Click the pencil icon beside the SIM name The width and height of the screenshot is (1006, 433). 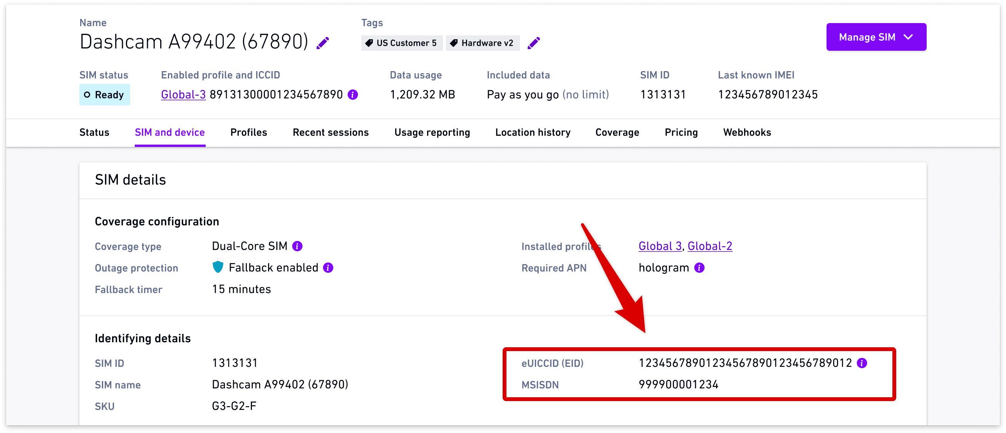tap(323, 43)
